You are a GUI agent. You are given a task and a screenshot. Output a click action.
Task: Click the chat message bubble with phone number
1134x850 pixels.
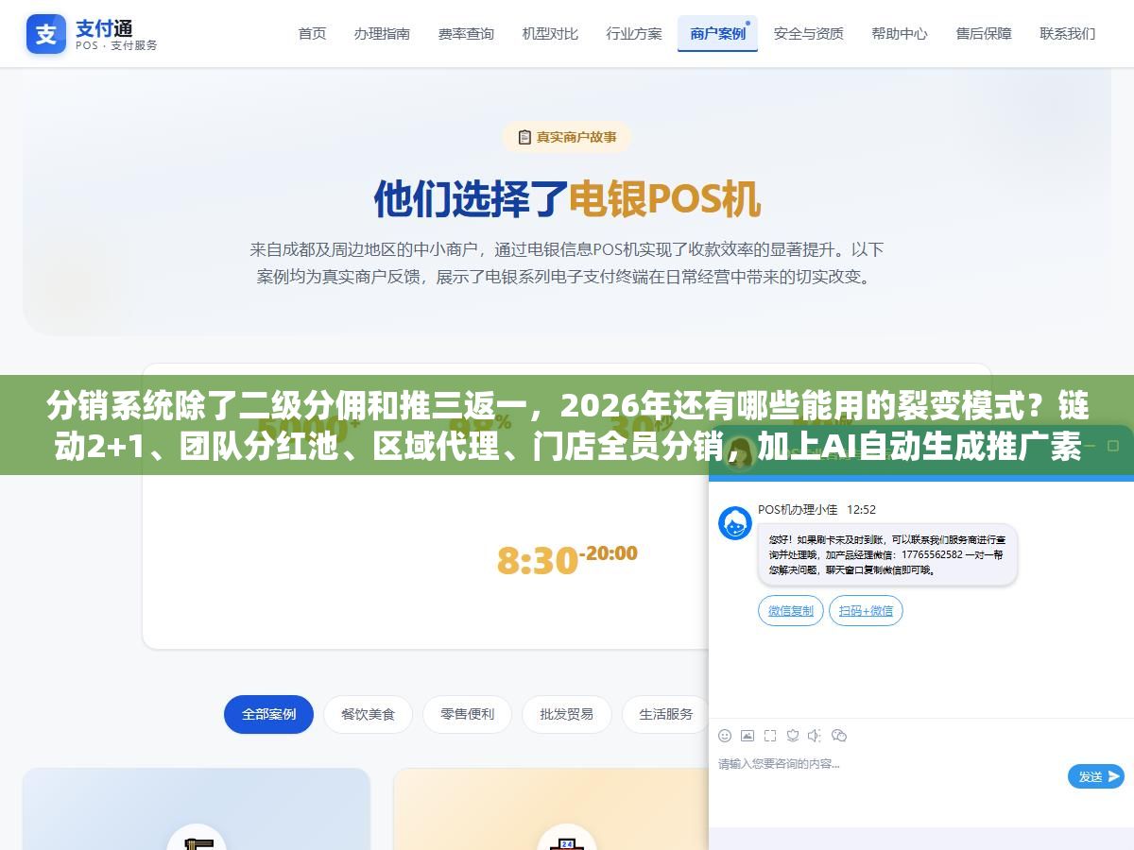(x=887, y=554)
